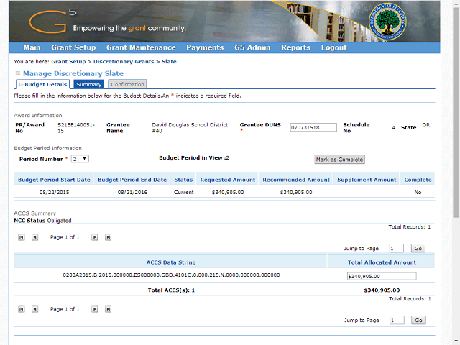Click the lower Jump to Page input
This screenshot has height=345, width=460.
pyautogui.click(x=397, y=320)
